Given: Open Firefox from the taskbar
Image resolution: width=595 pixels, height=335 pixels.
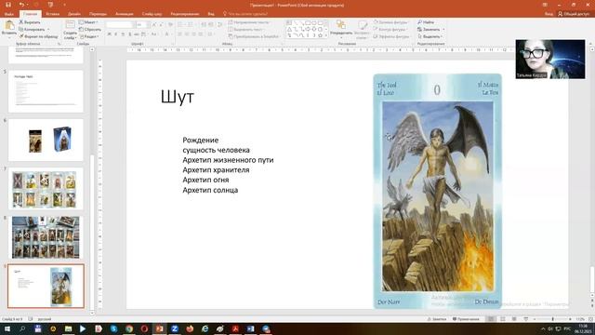Looking at the screenshot, I should tap(190, 328).
